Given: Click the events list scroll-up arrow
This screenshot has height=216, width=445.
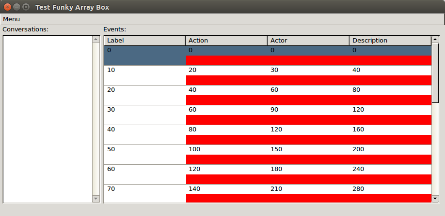Looking at the screenshot, I should [435, 39].
